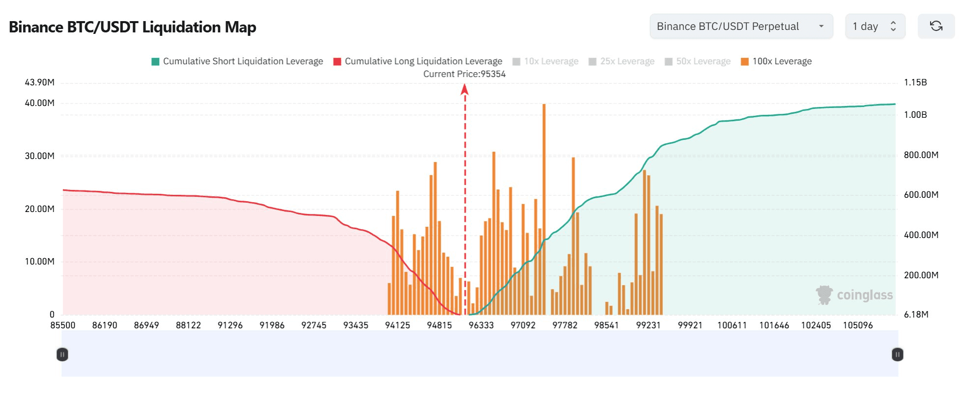Click the 40.00M left axis label
The width and height of the screenshot is (962, 399).
click(x=40, y=103)
